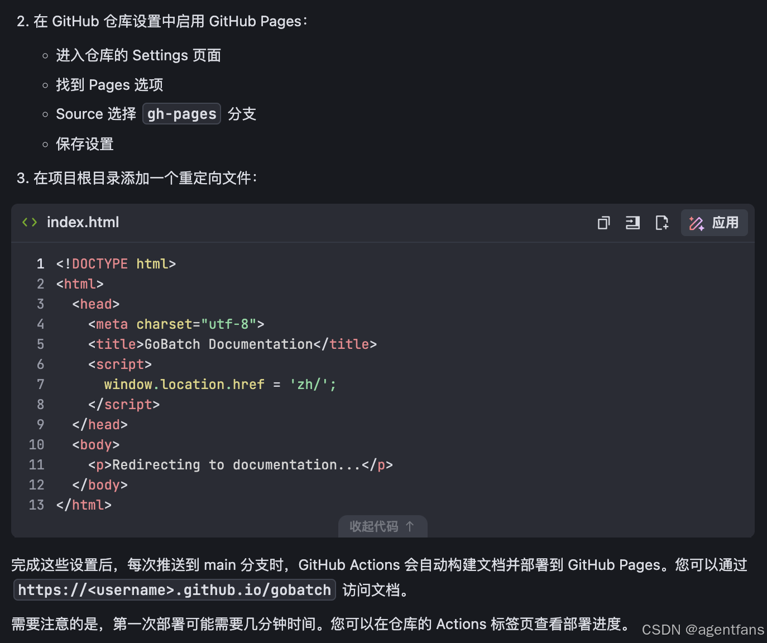Viewport: 767px width, 643px height.
Task: Click the GoBatch Documentation title line
Action: tap(232, 344)
